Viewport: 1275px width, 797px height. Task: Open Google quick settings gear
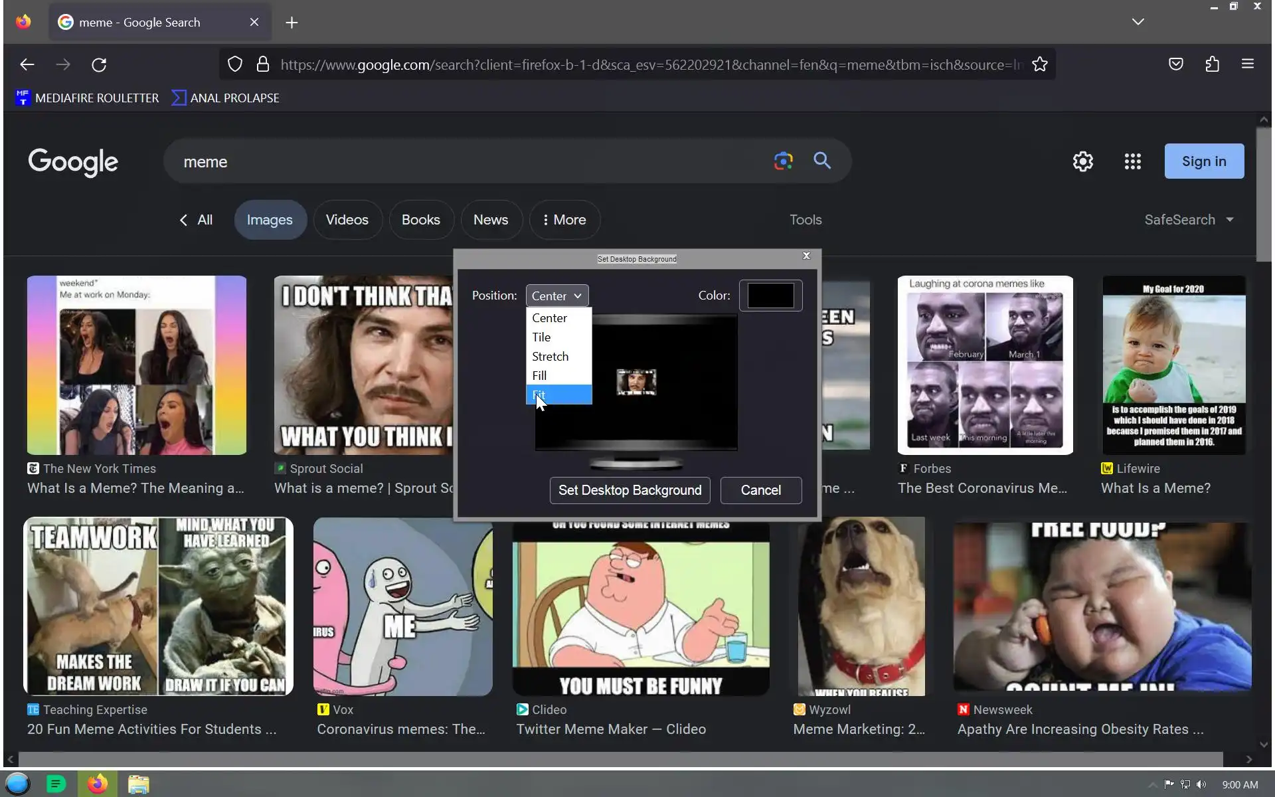tap(1082, 161)
